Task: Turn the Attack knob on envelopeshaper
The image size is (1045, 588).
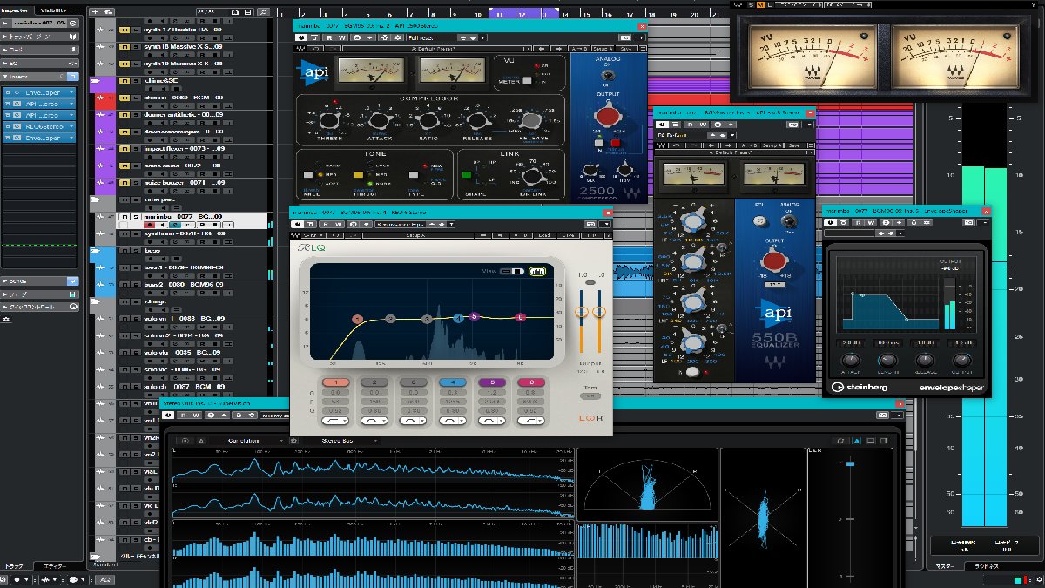Action: [x=851, y=360]
